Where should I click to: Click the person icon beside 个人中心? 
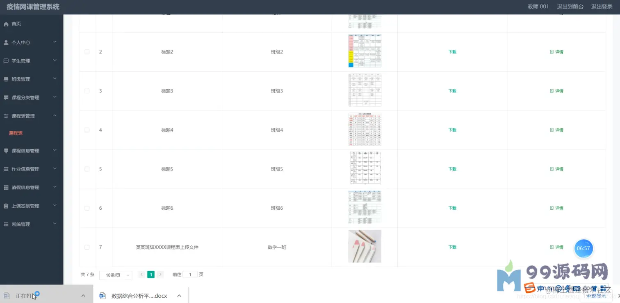(x=6, y=43)
